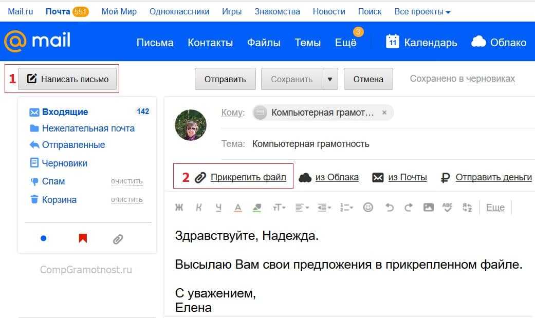Insert an emoji smiley

(368, 207)
